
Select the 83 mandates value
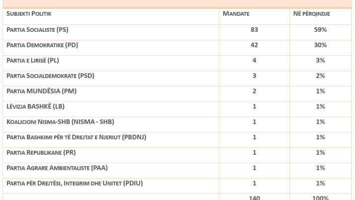click(255, 30)
